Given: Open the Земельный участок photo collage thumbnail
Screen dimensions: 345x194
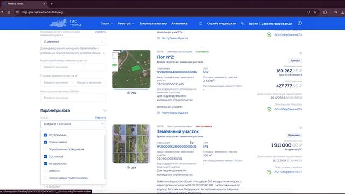Looking at the screenshot, I should click(132, 144).
